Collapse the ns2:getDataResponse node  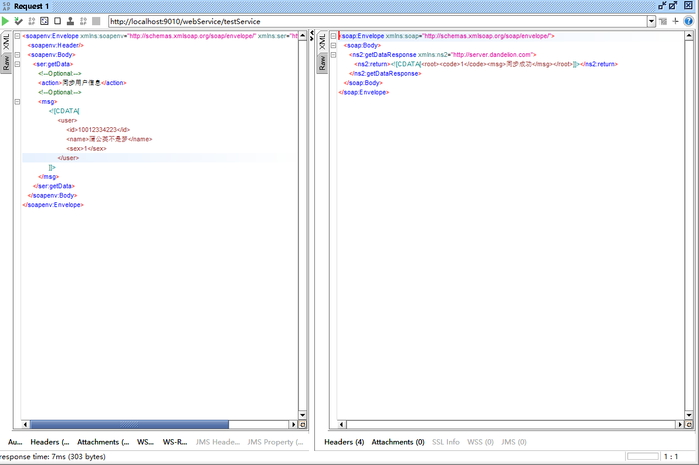coord(333,55)
